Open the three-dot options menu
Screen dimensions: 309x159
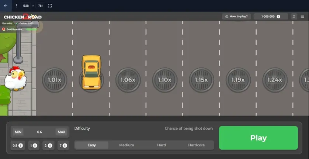(x=16, y=6)
